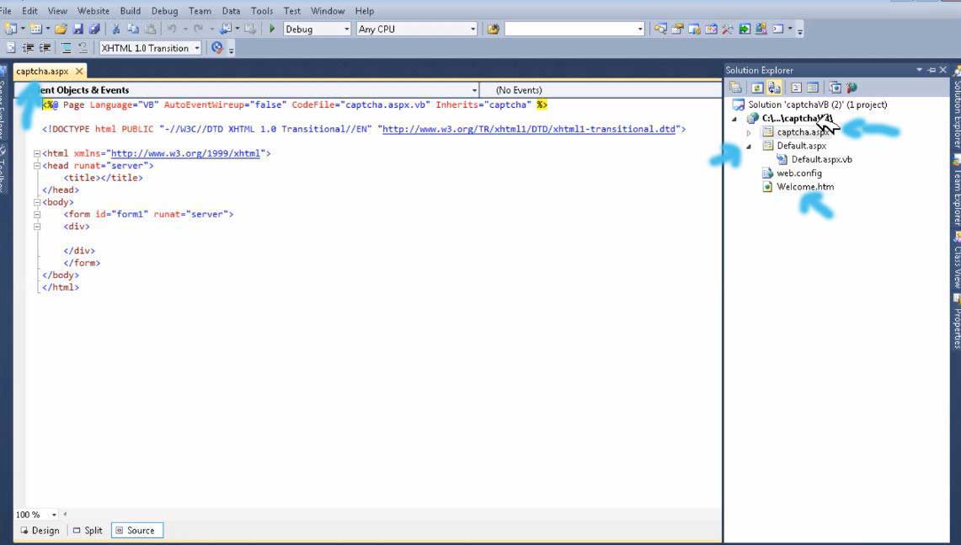Viewport: 961px width, 545px height.
Task: Select Welcome.htm in Solution Explorer
Action: tap(804, 187)
